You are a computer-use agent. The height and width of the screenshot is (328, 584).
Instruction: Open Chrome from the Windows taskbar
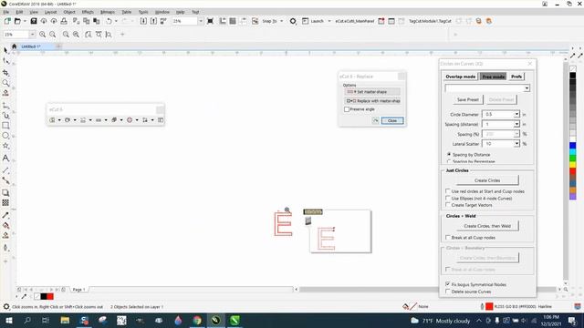tap(197, 320)
